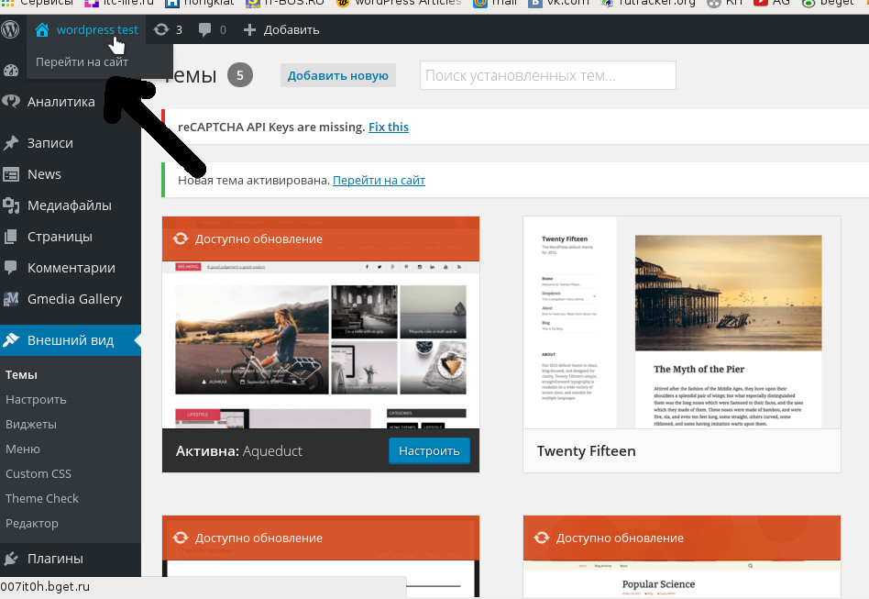Open News menu item
This screenshot has width=869, height=599.
(x=44, y=174)
